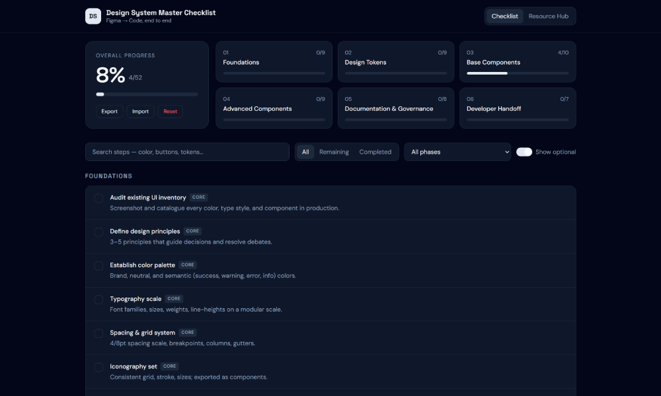
Task: Click the 'Define design principles' title
Action: tap(145, 231)
